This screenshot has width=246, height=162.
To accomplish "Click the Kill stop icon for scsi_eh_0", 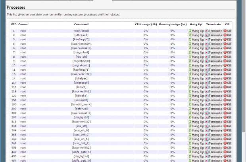I will pos(225,130).
